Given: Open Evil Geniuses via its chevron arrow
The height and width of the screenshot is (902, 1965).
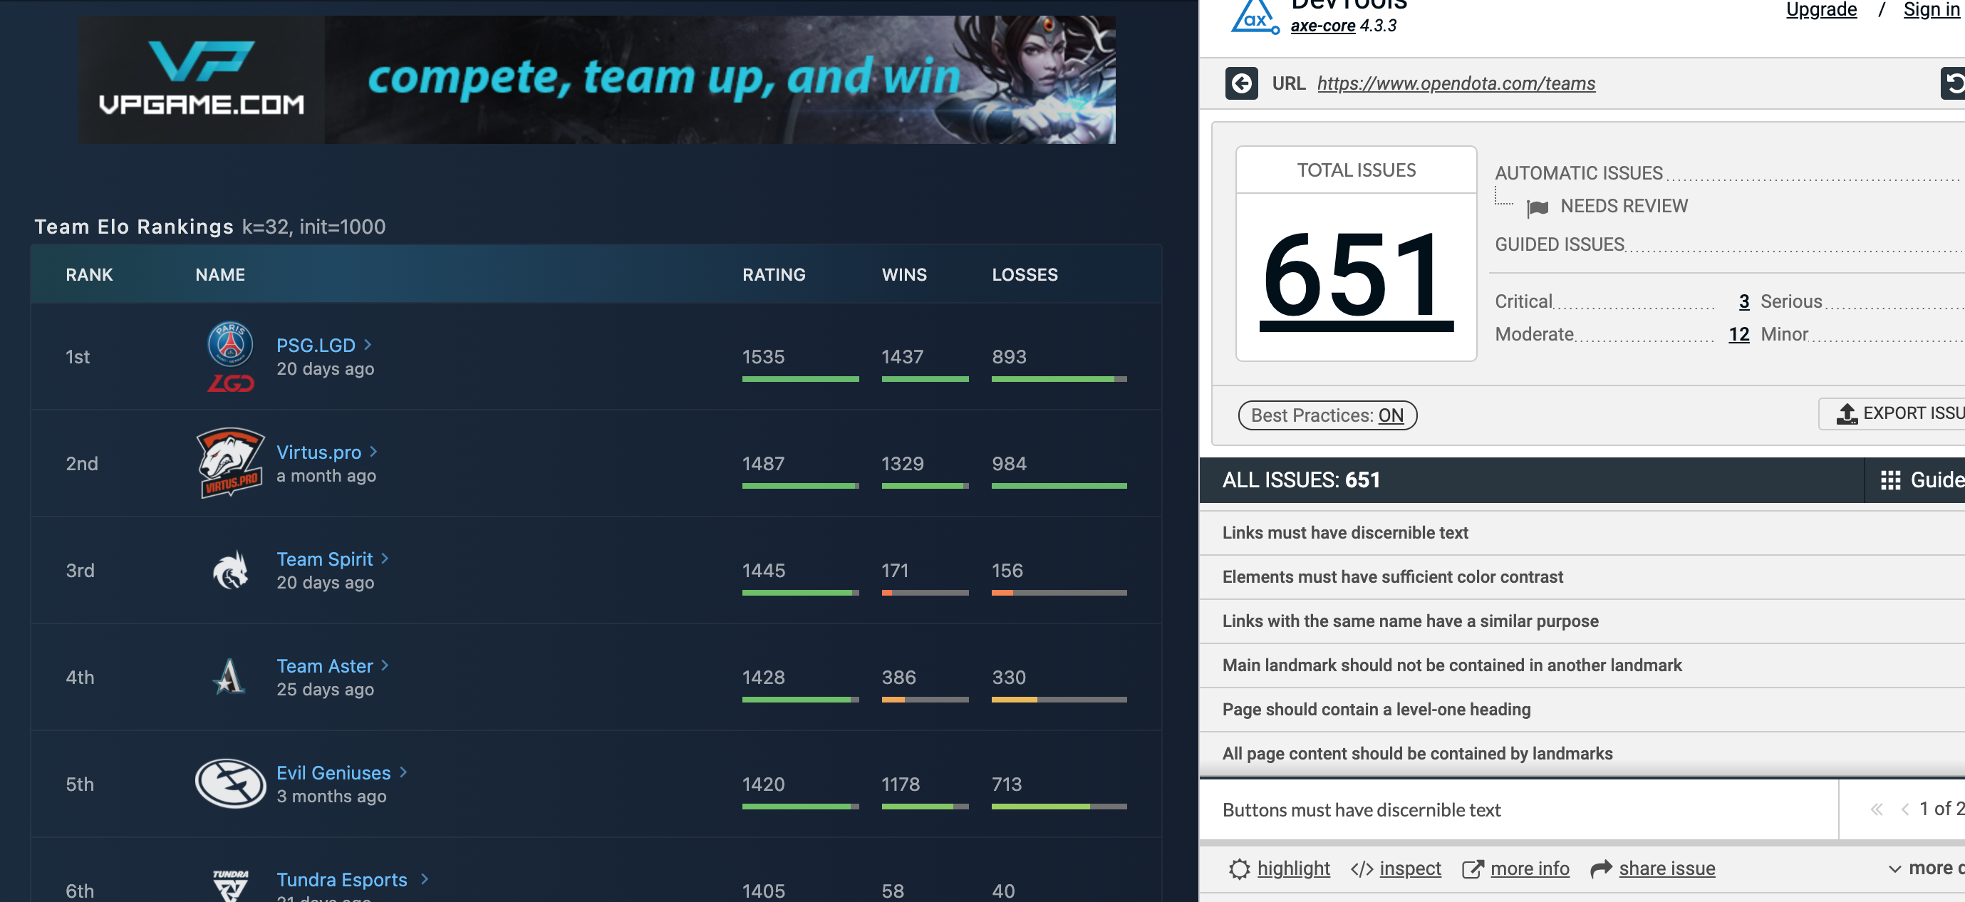Looking at the screenshot, I should click(403, 772).
